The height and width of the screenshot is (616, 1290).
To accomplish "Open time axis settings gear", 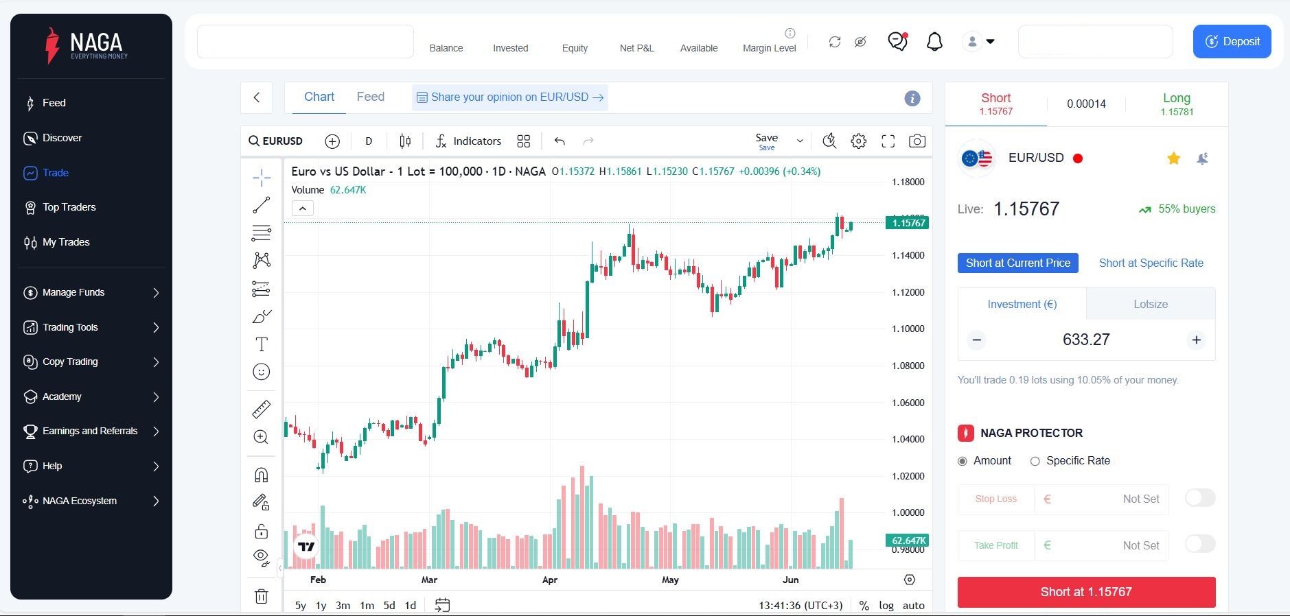I will [910, 580].
